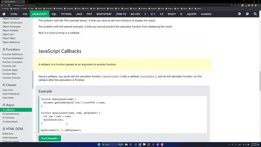The height and width of the screenshot is (147, 261).
Task: Open C# tutorial tab
Action: tap(161, 14)
